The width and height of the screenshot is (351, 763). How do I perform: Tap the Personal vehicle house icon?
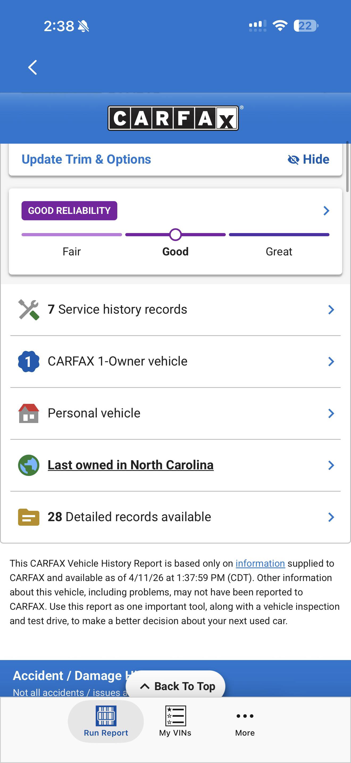(28, 413)
